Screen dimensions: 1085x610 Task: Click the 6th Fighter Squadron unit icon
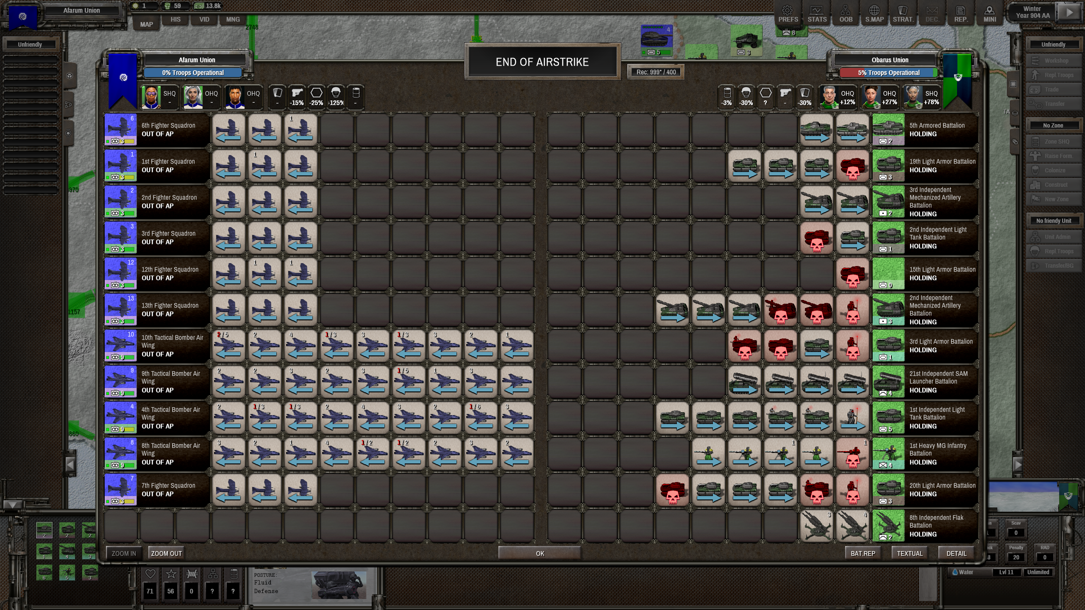[120, 129]
